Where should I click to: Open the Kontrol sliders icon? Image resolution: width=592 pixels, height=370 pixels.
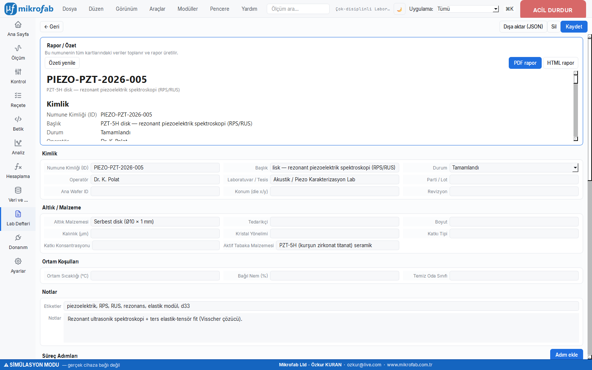(x=18, y=72)
